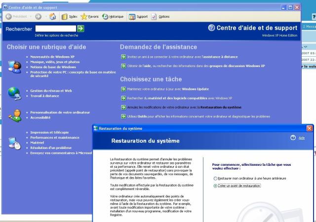This screenshot has height=222, width=316.
Task: Open 'Protection de votre PC' security topic
Action: tap(73, 74)
